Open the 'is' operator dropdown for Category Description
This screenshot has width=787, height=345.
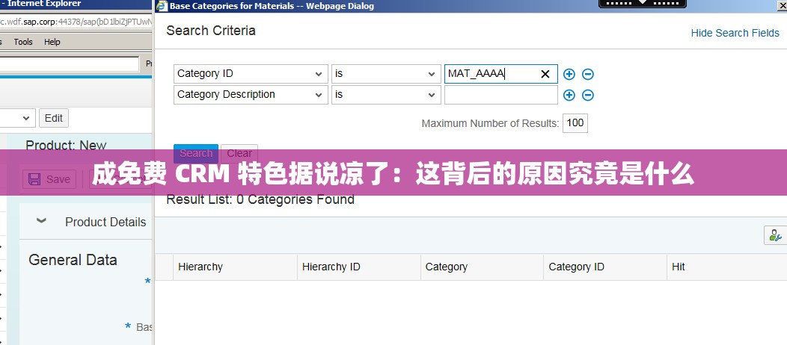pyautogui.click(x=431, y=95)
